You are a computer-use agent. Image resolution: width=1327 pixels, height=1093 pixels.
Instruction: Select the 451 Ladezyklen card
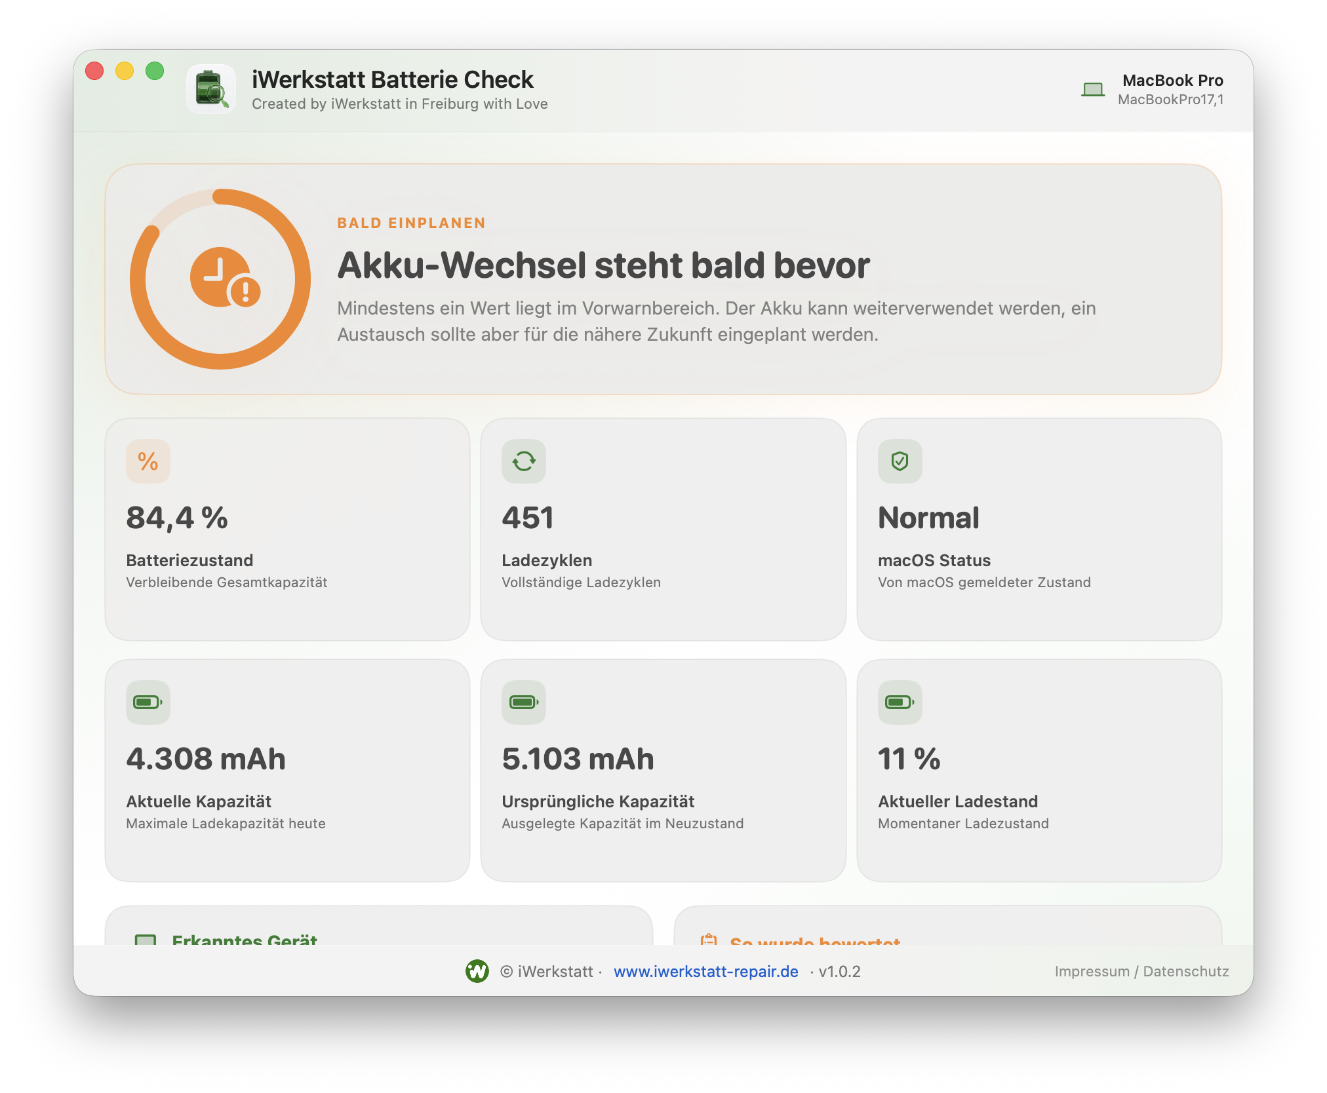(x=663, y=529)
